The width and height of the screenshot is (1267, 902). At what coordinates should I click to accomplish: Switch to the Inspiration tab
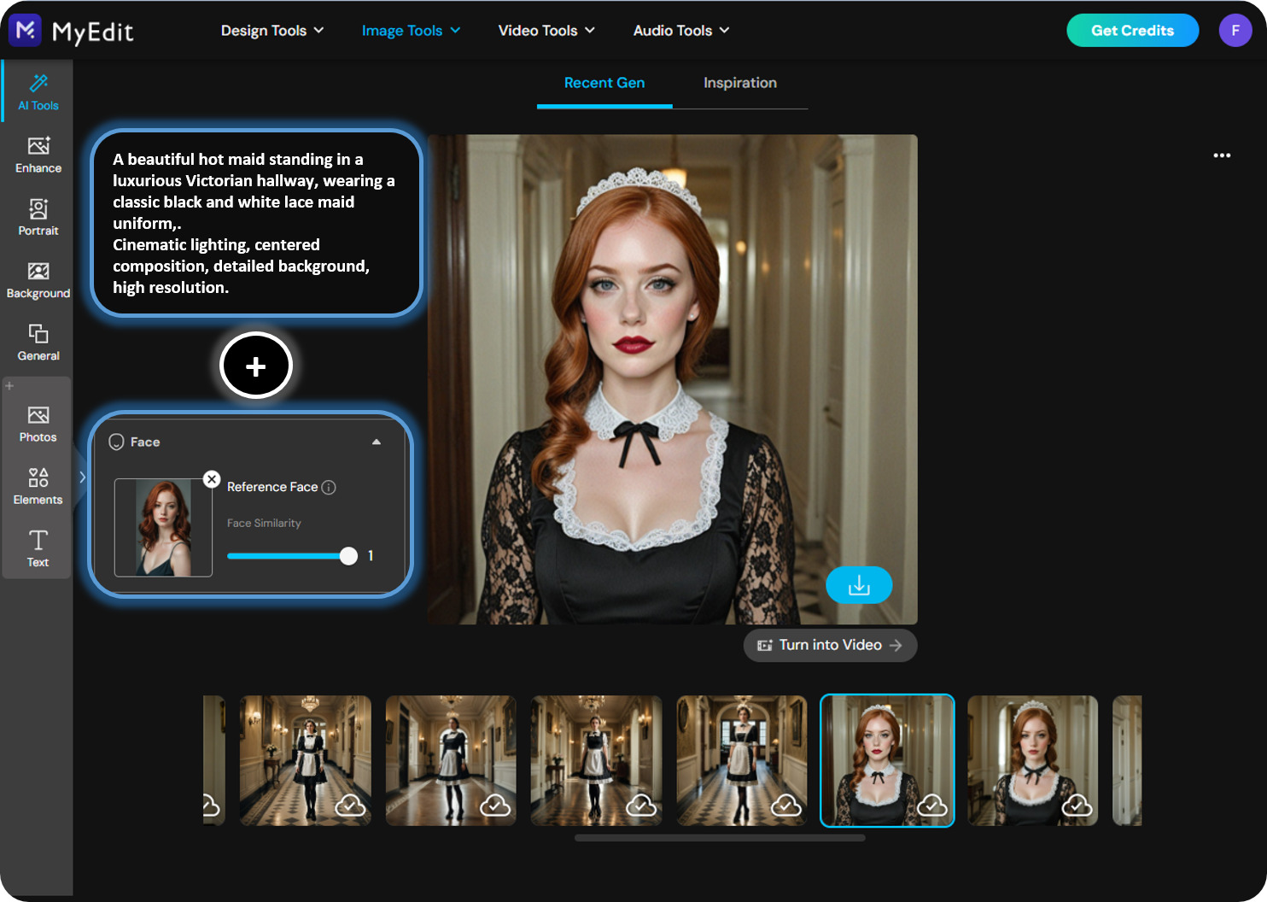tap(739, 83)
